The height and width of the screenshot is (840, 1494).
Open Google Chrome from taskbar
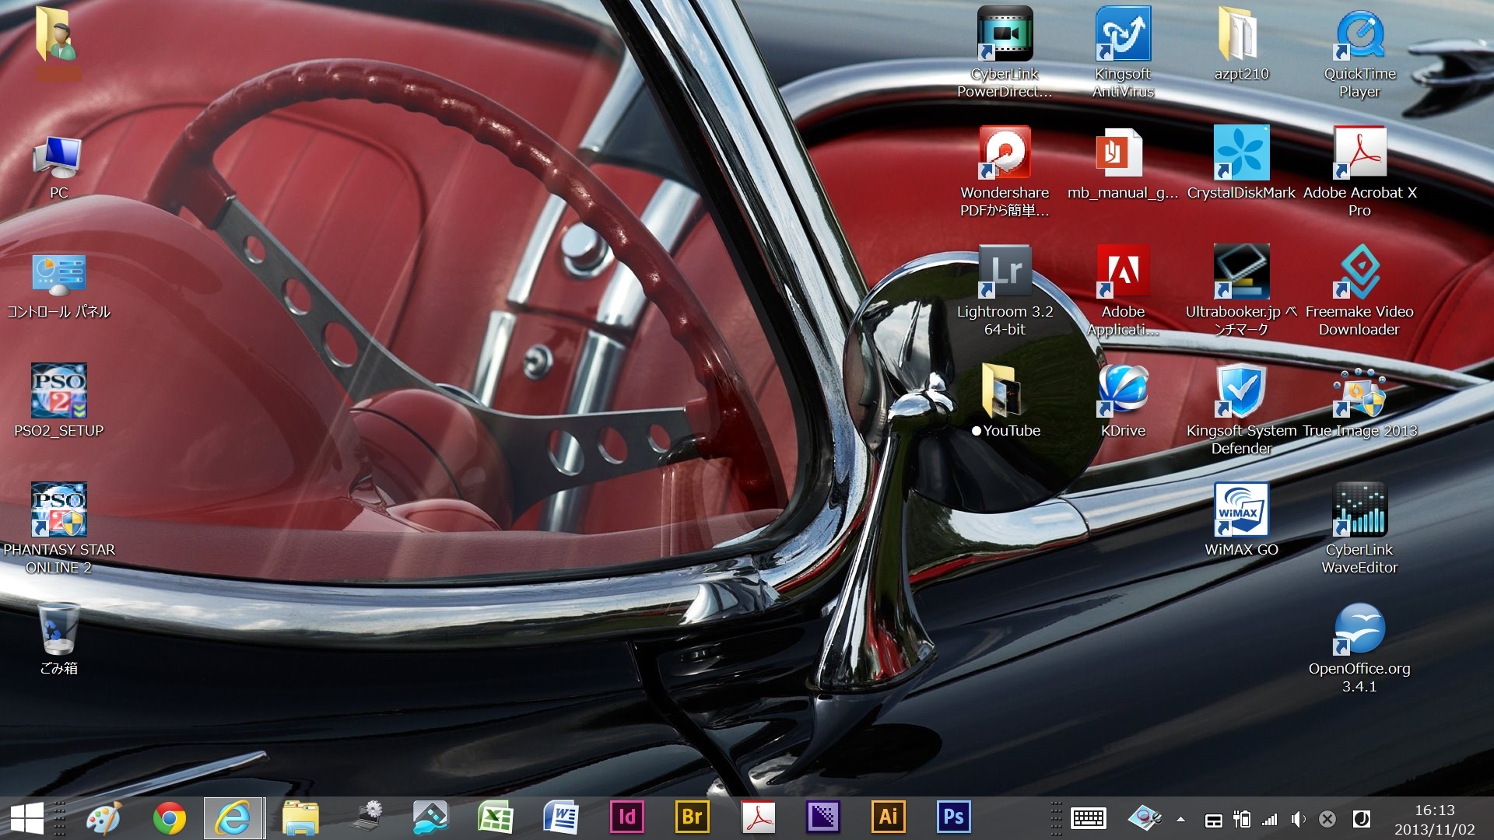tap(169, 817)
